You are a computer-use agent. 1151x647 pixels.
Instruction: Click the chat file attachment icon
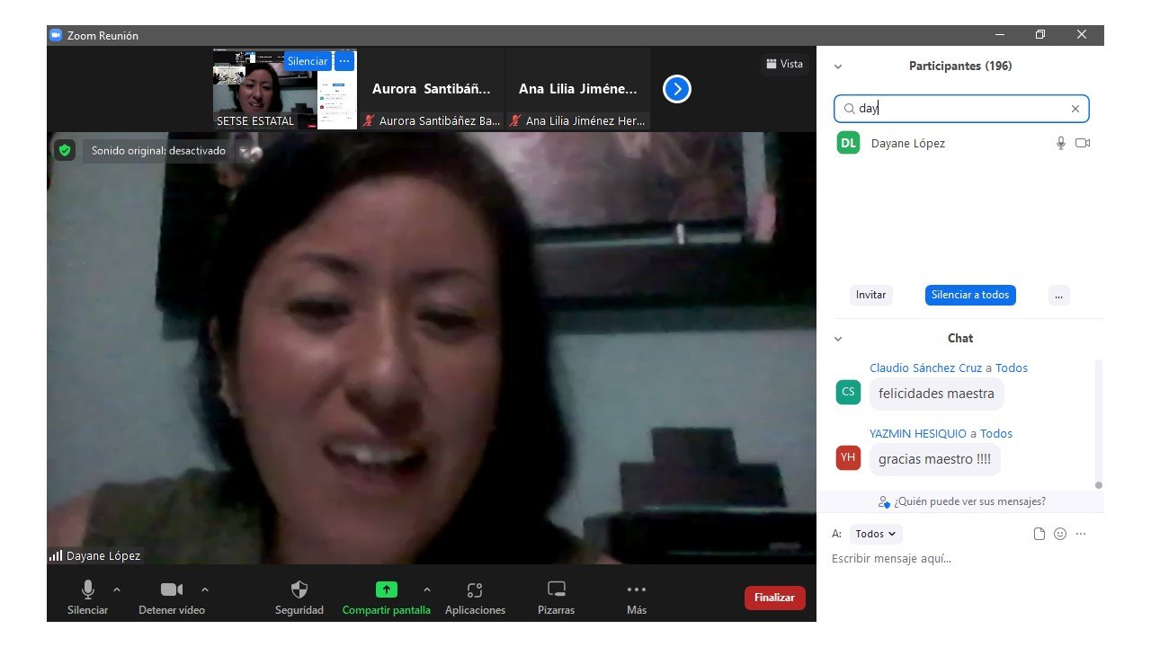[1039, 534]
